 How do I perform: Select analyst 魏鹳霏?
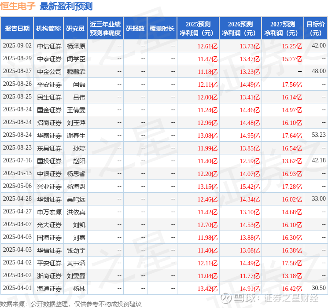pyautogui.click(x=76, y=72)
